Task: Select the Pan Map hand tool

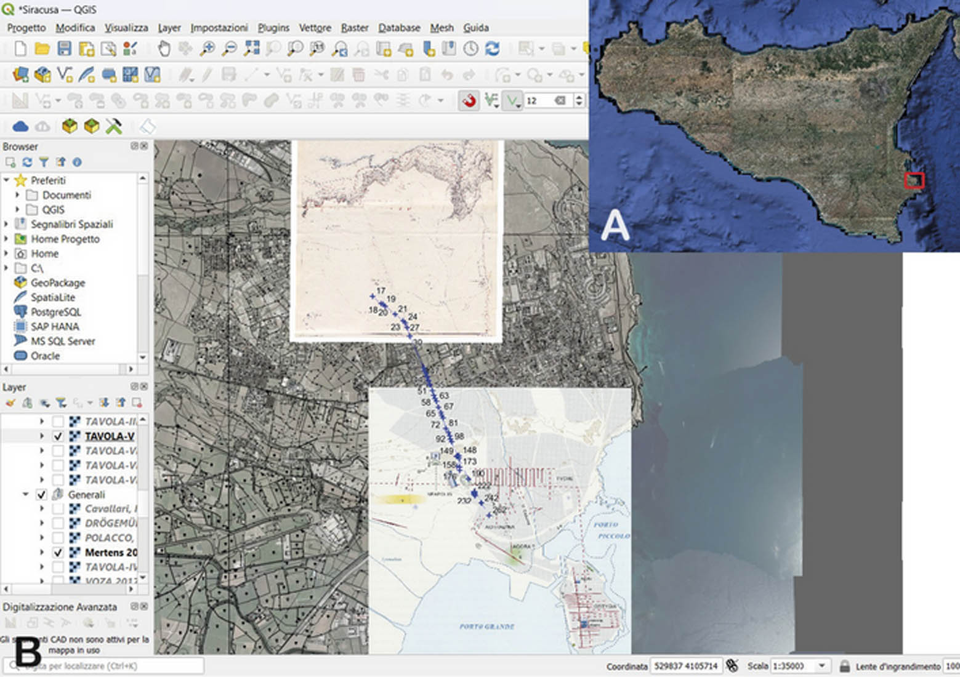Action: coord(164,49)
